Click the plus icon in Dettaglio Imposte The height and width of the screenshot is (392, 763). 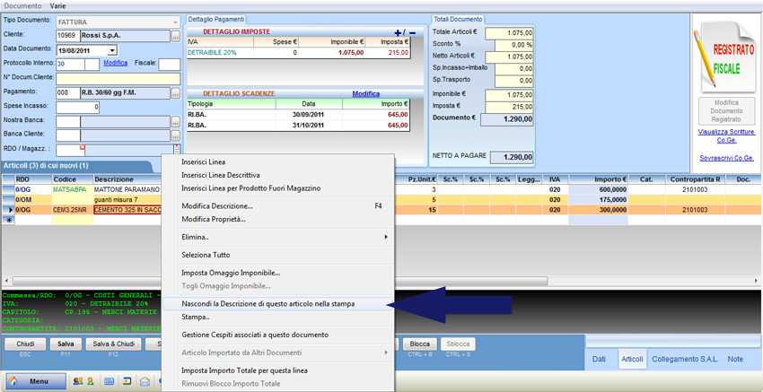[x=399, y=32]
